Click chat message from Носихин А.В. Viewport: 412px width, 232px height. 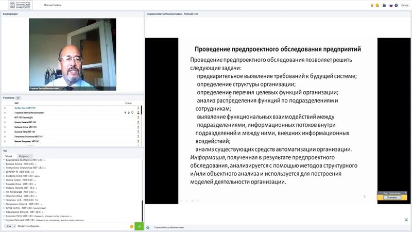[22, 200]
